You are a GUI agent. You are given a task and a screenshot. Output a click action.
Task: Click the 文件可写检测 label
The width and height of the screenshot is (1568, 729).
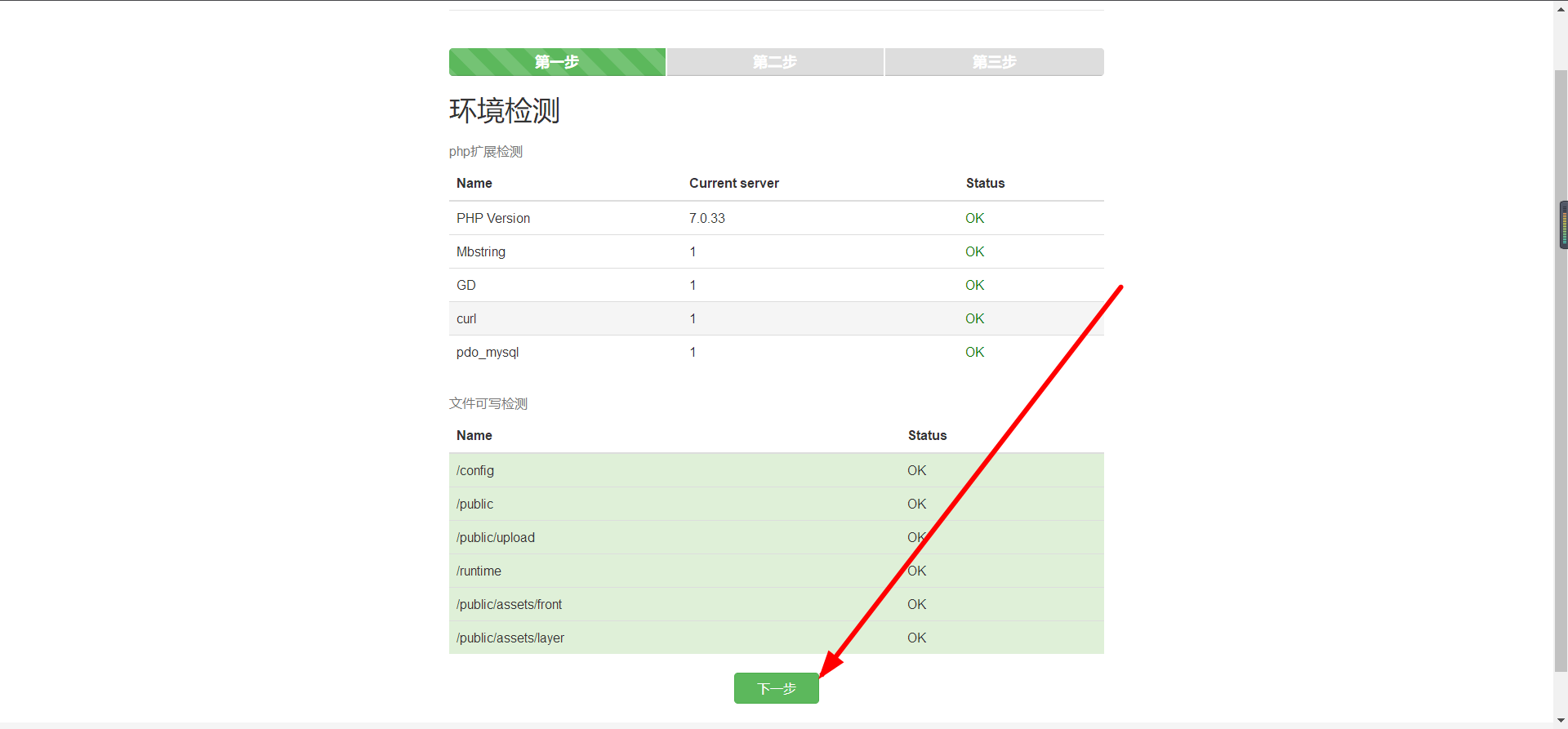tap(488, 404)
